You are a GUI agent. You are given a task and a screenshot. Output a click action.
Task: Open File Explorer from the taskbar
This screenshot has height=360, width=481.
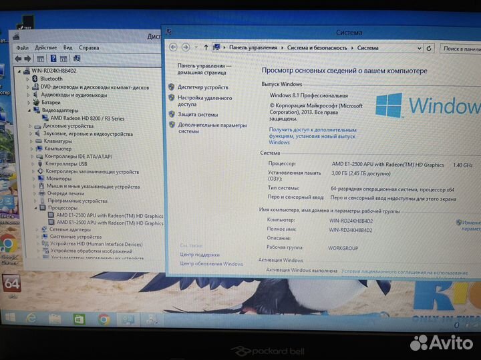tap(55, 319)
